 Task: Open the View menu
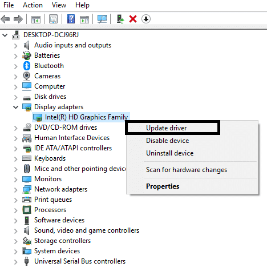59,5
